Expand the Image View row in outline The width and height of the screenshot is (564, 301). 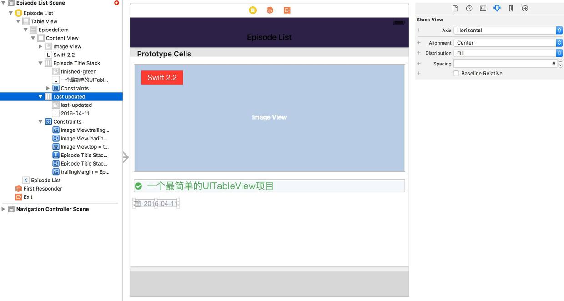[40, 46]
